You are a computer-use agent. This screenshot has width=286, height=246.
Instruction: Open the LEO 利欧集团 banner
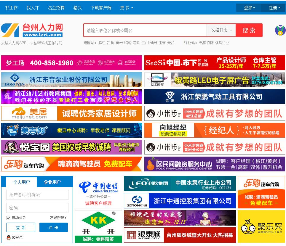(180, 184)
